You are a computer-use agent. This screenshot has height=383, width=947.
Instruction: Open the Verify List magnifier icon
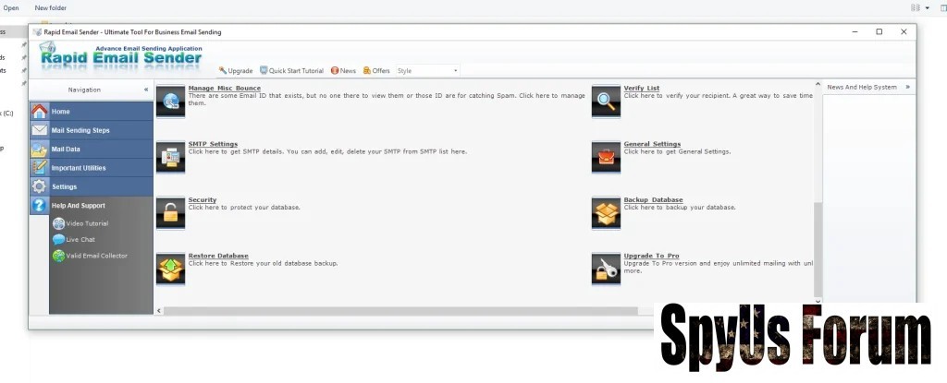606,102
